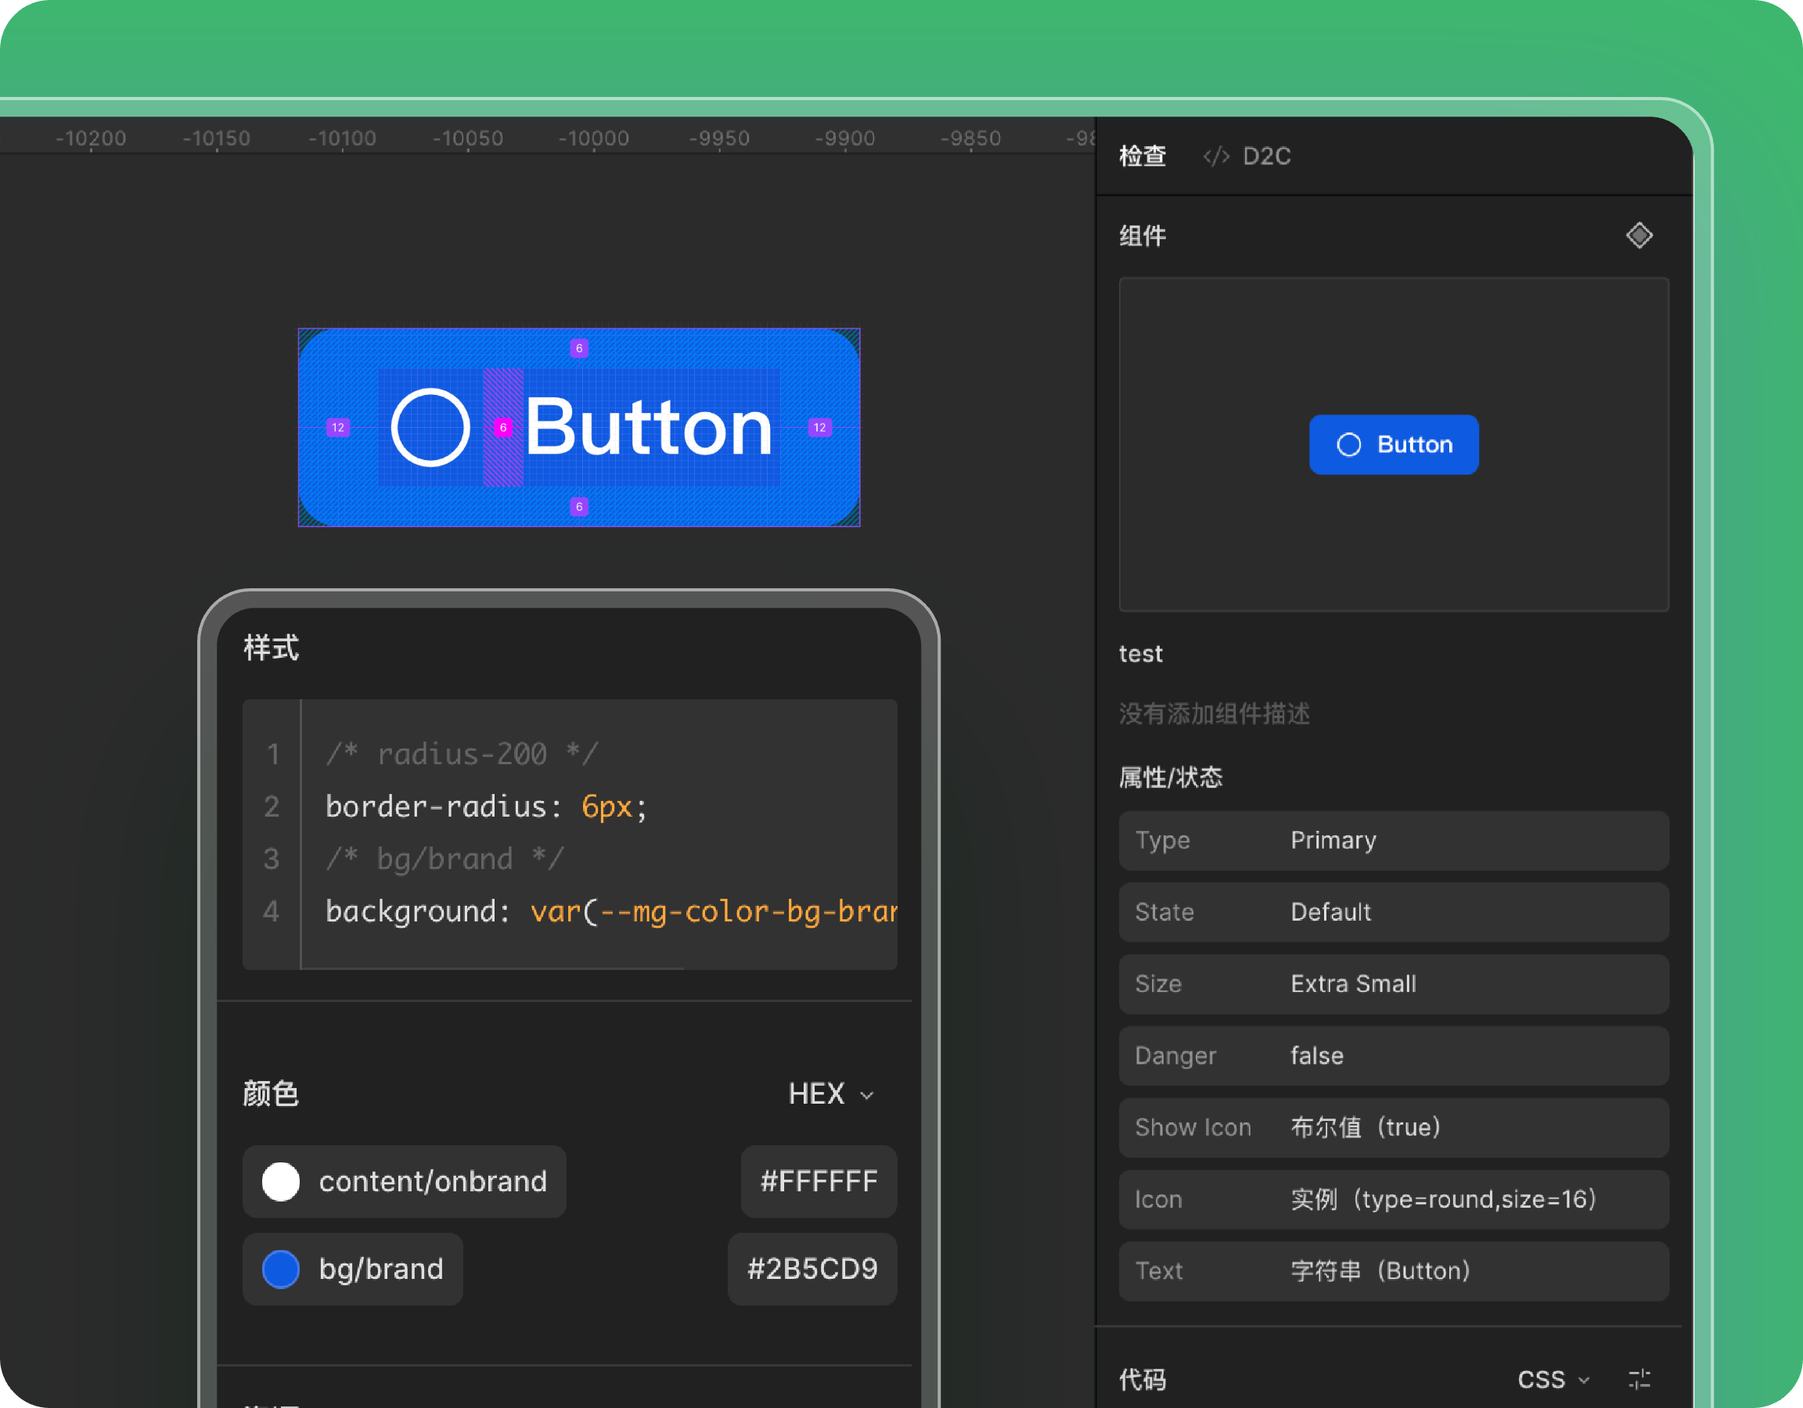
Task: Click the circle icon inside canvas button
Action: (430, 428)
